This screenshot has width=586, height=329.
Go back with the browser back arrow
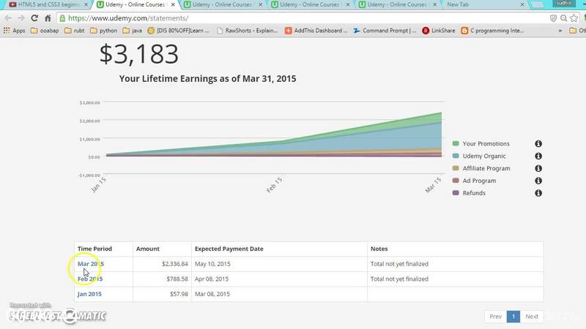tap(8, 18)
